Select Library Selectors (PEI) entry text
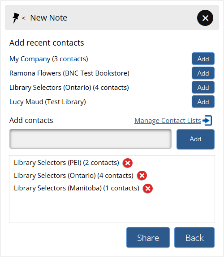Image resolution: width=224 pixels, height=257 pixels. pos(66,163)
